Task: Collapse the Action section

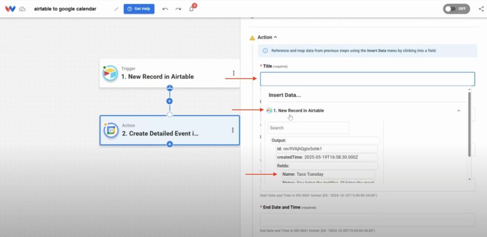Action: coord(275,37)
